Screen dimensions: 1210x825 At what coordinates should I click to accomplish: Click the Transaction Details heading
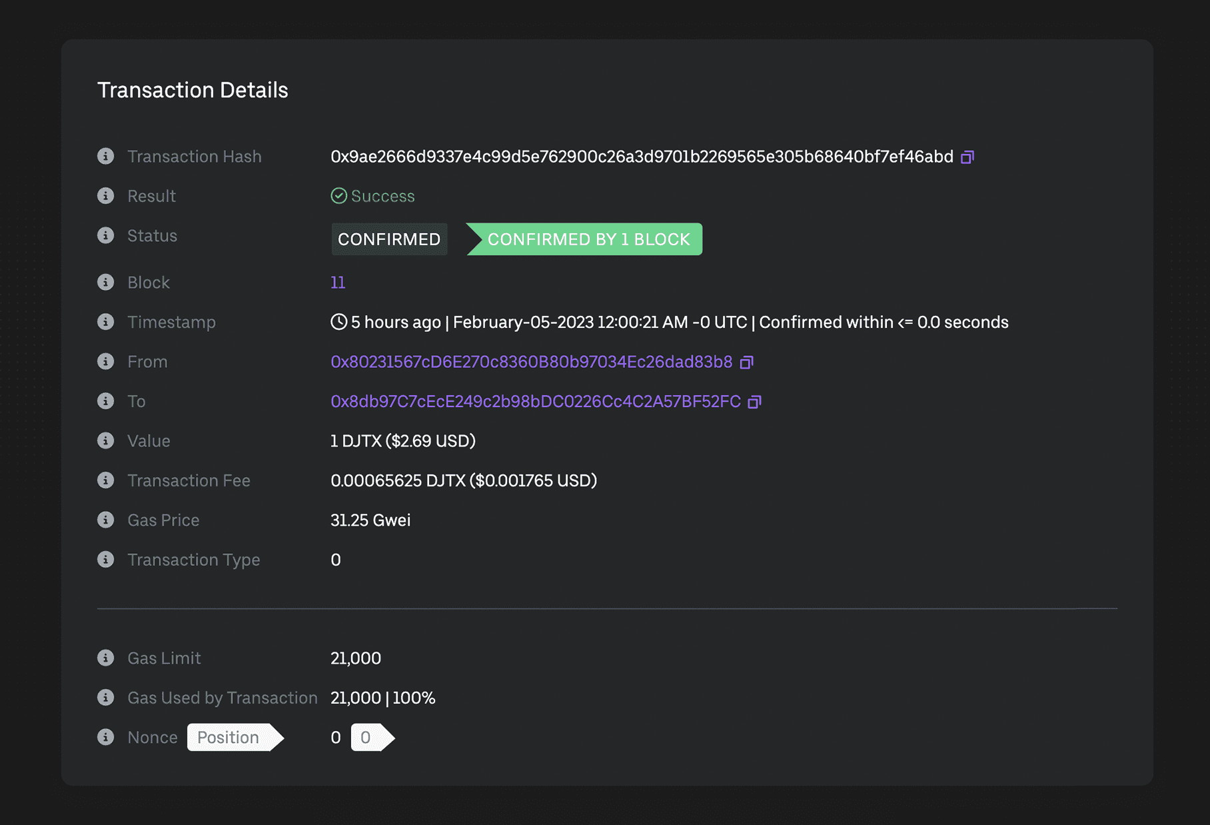[193, 90]
